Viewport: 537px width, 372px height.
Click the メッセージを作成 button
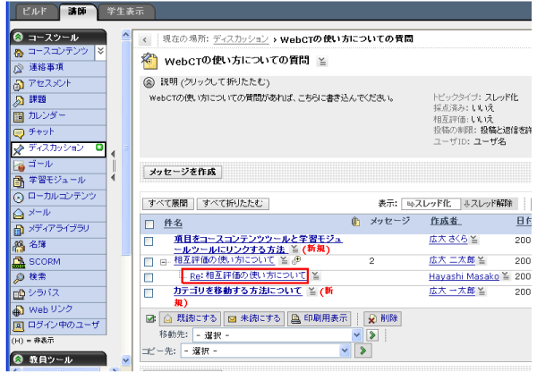point(183,172)
